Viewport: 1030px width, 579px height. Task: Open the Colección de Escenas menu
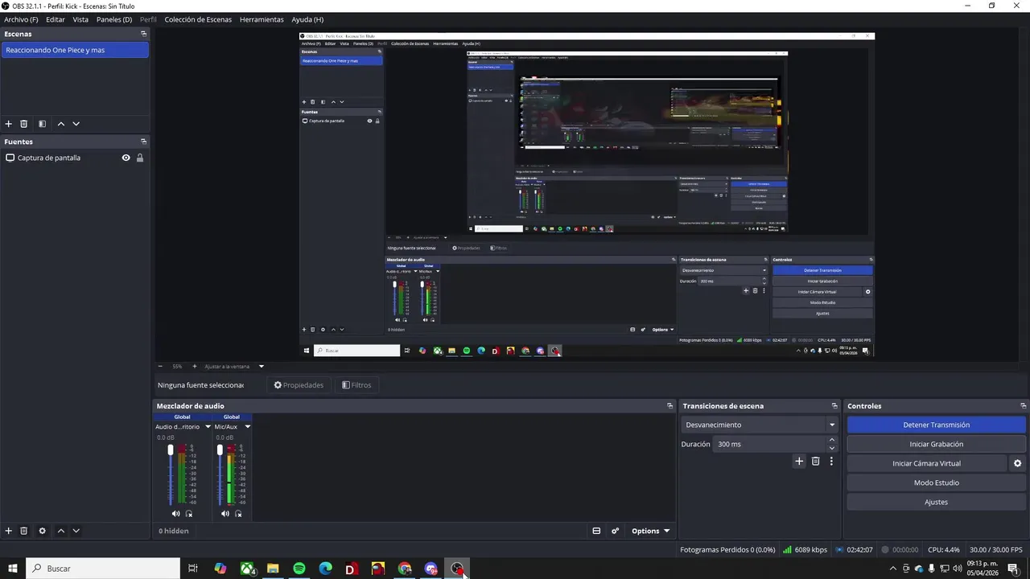(x=198, y=19)
